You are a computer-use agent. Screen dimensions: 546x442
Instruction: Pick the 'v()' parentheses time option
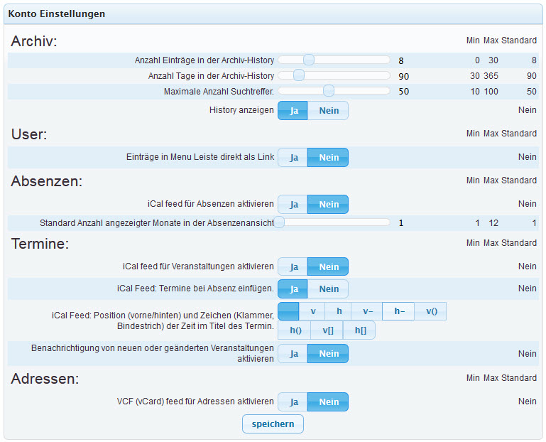pyautogui.click(x=431, y=312)
